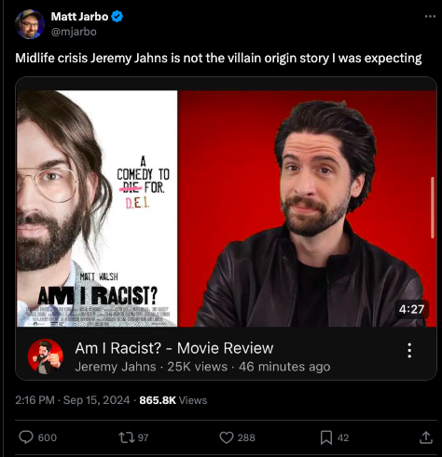Click the share upload icon

(426, 437)
